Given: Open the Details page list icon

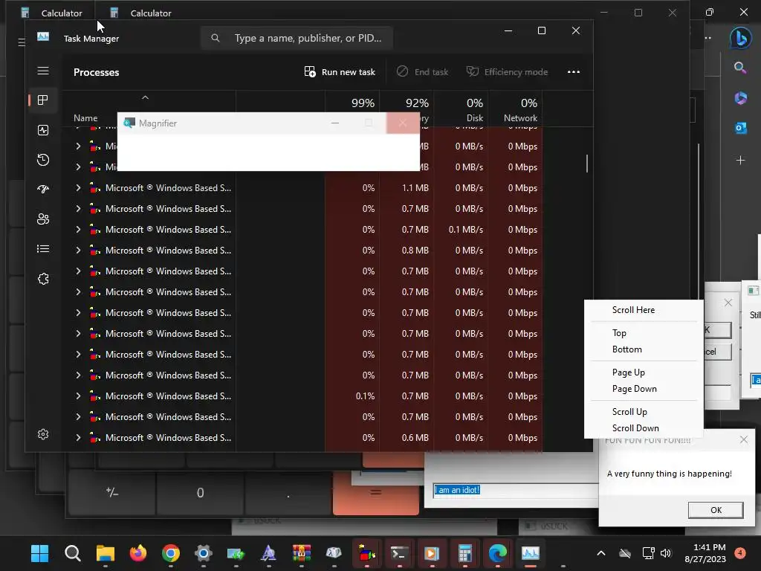Looking at the screenshot, I should tap(43, 249).
